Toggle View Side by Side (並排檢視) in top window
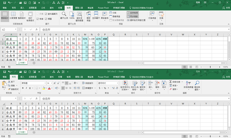The height and width of the screenshot is (138, 231). pos(132,13)
